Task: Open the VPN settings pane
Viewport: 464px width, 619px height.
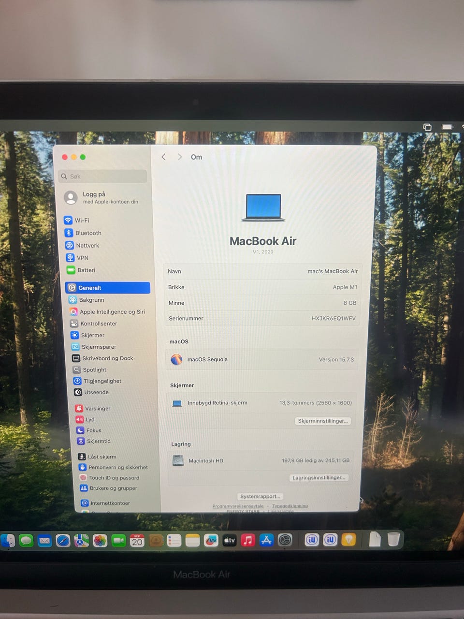Action: tap(78, 258)
